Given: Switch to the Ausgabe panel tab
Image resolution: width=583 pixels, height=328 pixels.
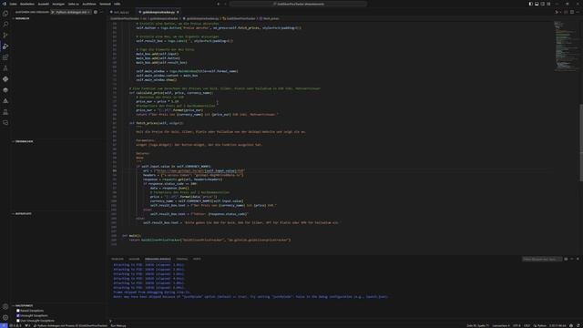Looking at the screenshot, I should [x=134, y=259].
